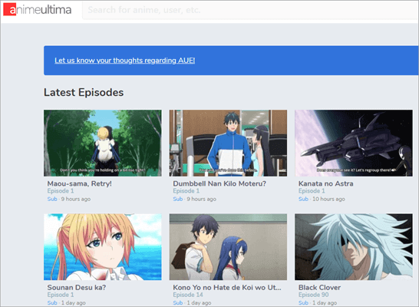
Task: Click '1 day ago' under Kono Yo no Hate
Action: coord(199,302)
